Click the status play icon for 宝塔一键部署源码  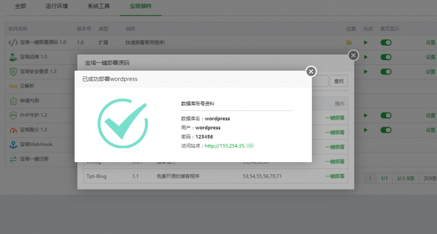pos(366,42)
